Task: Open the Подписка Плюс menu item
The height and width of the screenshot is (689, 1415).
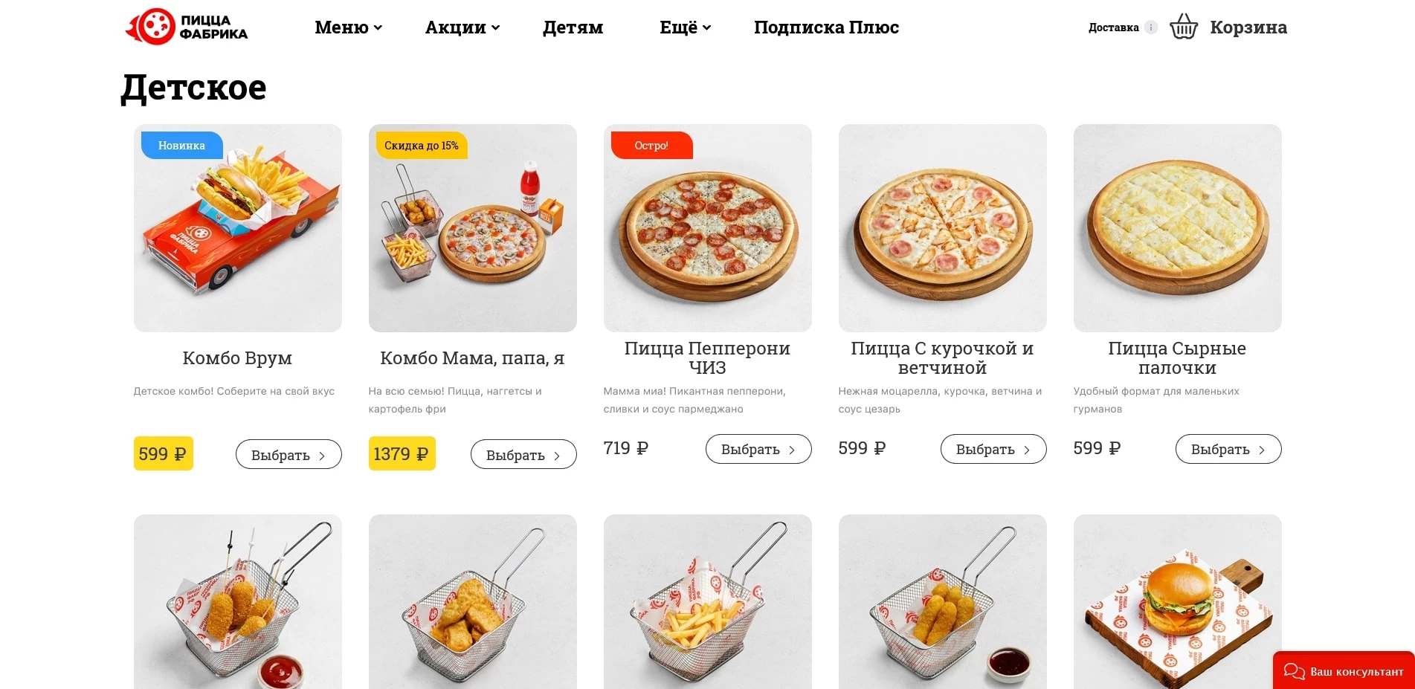Action: pos(826,28)
